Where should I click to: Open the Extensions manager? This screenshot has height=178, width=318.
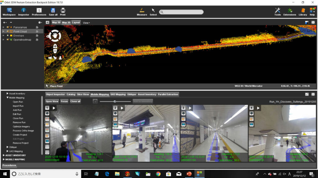pyautogui.click(x=289, y=11)
